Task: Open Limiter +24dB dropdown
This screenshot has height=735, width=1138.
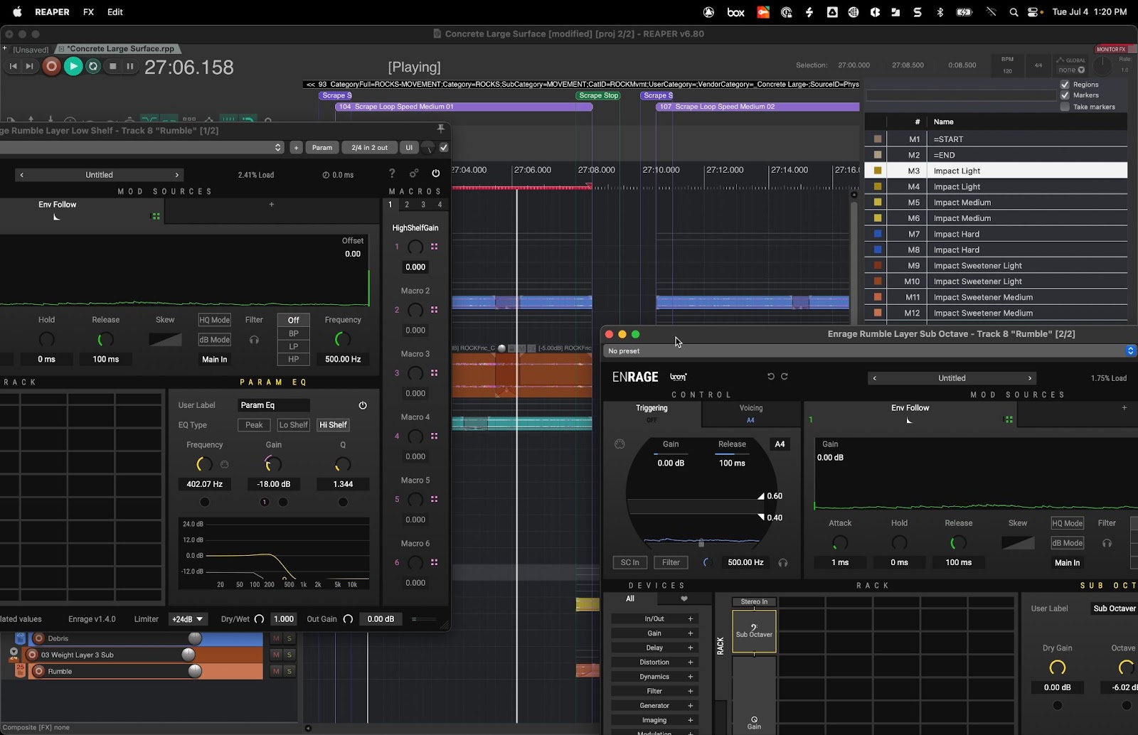Action: (x=188, y=619)
